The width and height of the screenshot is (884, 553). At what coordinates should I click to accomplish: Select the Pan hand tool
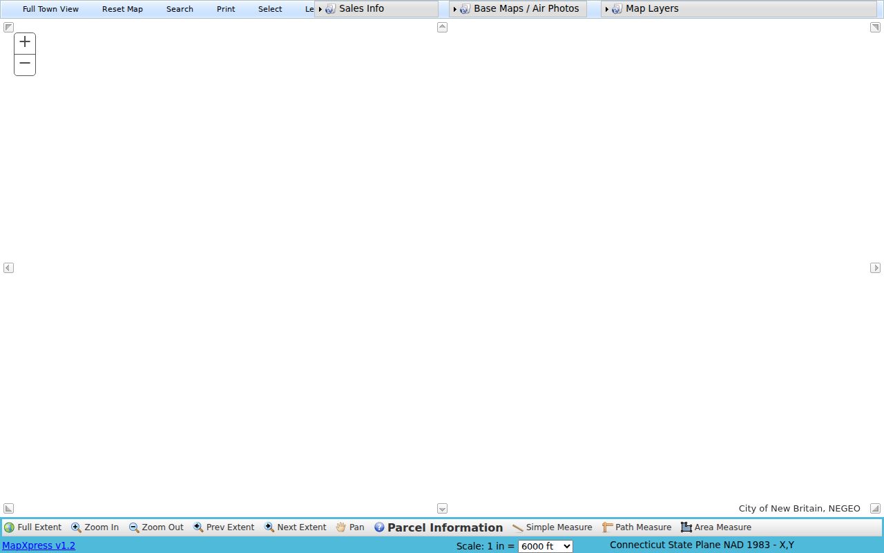click(x=350, y=527)
